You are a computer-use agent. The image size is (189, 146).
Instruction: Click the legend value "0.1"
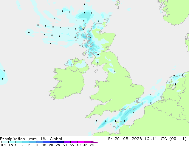[x=3, y=145]
